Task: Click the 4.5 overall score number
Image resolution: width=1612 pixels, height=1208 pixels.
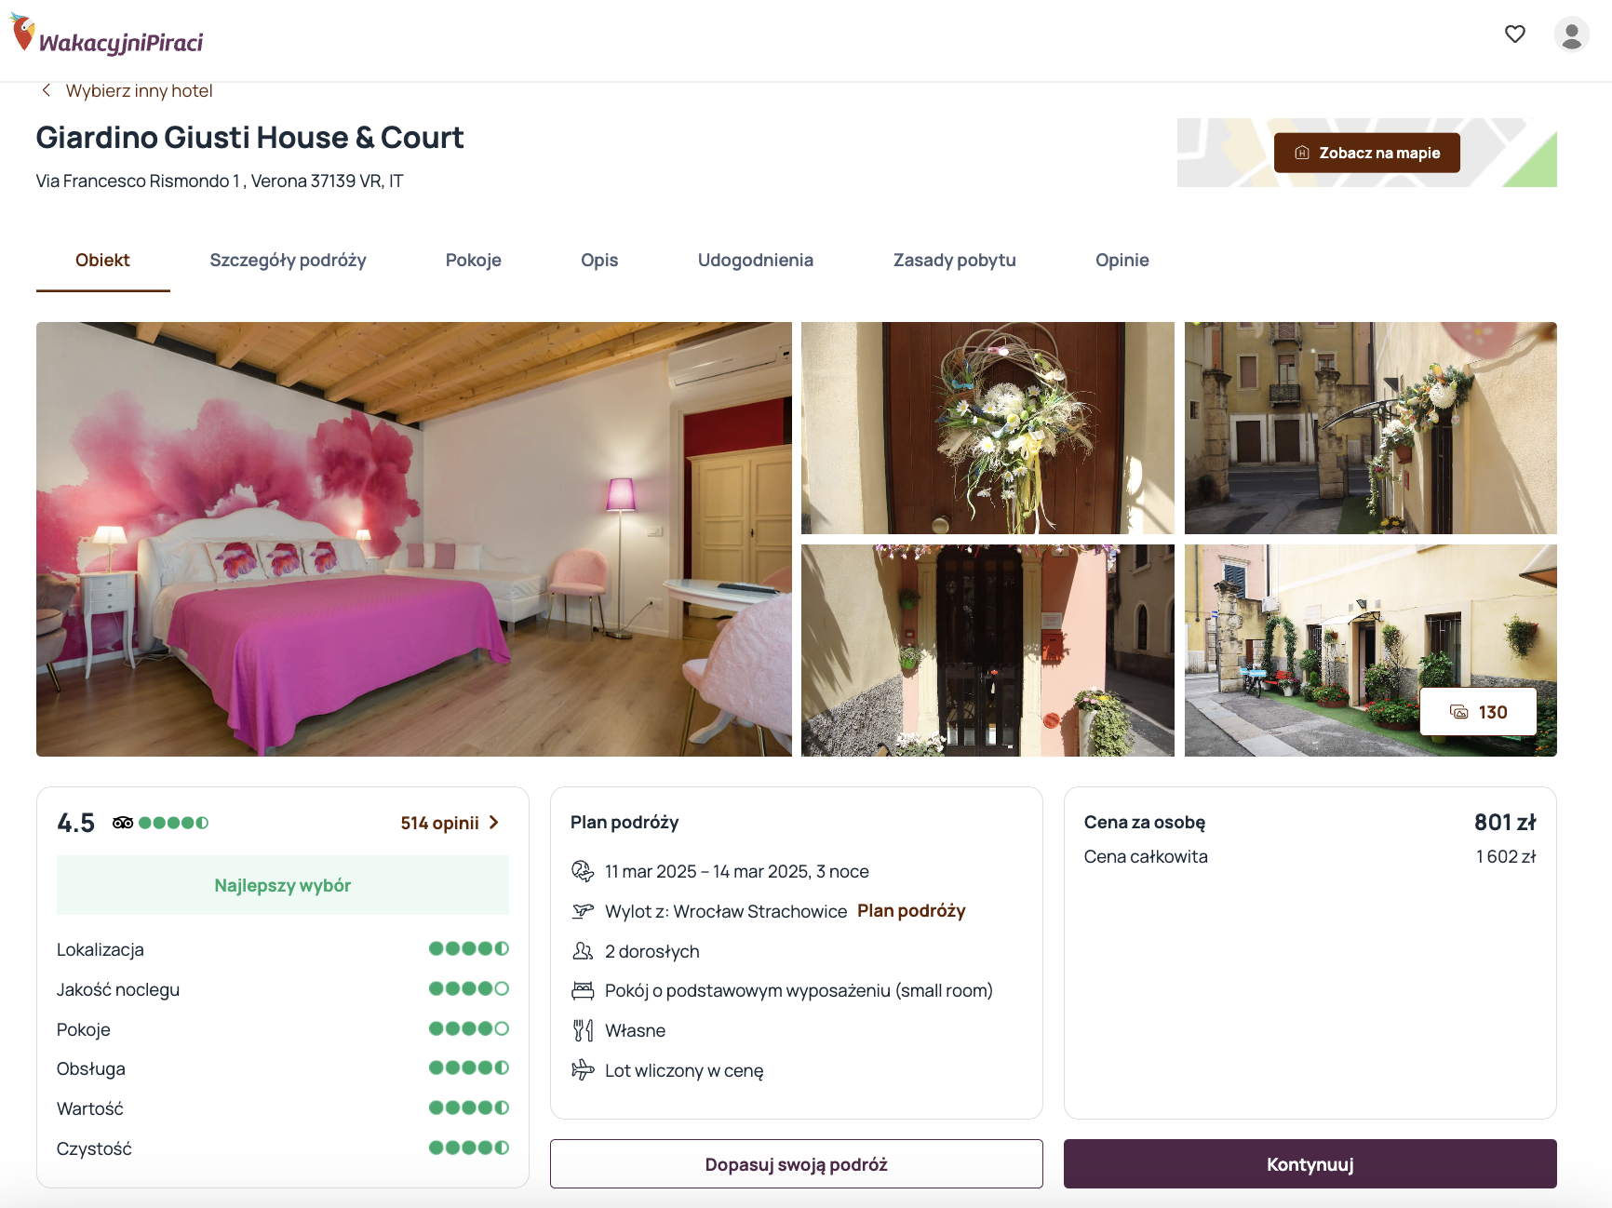Action: click(76, 823)
